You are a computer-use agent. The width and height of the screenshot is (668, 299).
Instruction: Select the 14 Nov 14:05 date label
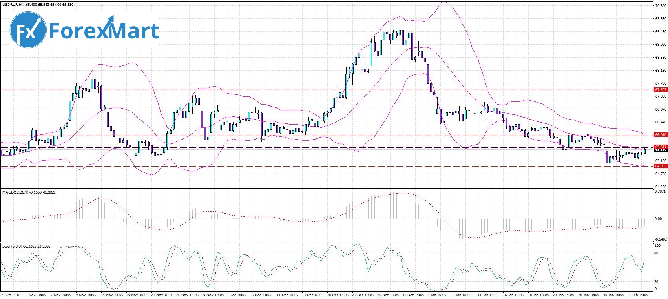112,295
